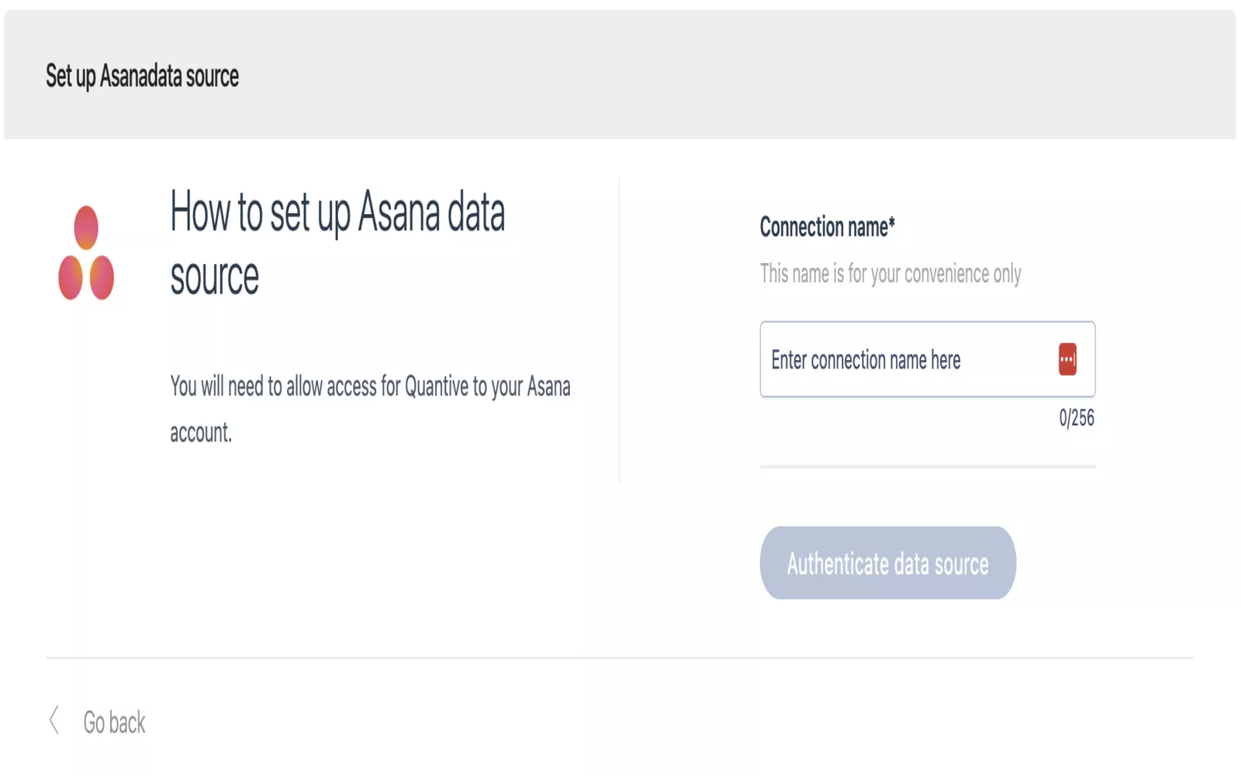The image size is (1241, 776).
Task: Click the Go back link
Action: [114, 722]
